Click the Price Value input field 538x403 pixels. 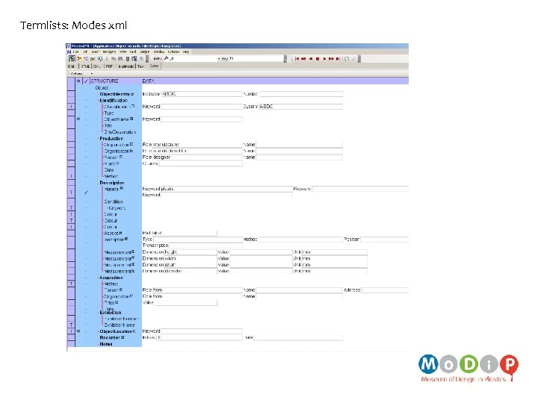point(185,302)
